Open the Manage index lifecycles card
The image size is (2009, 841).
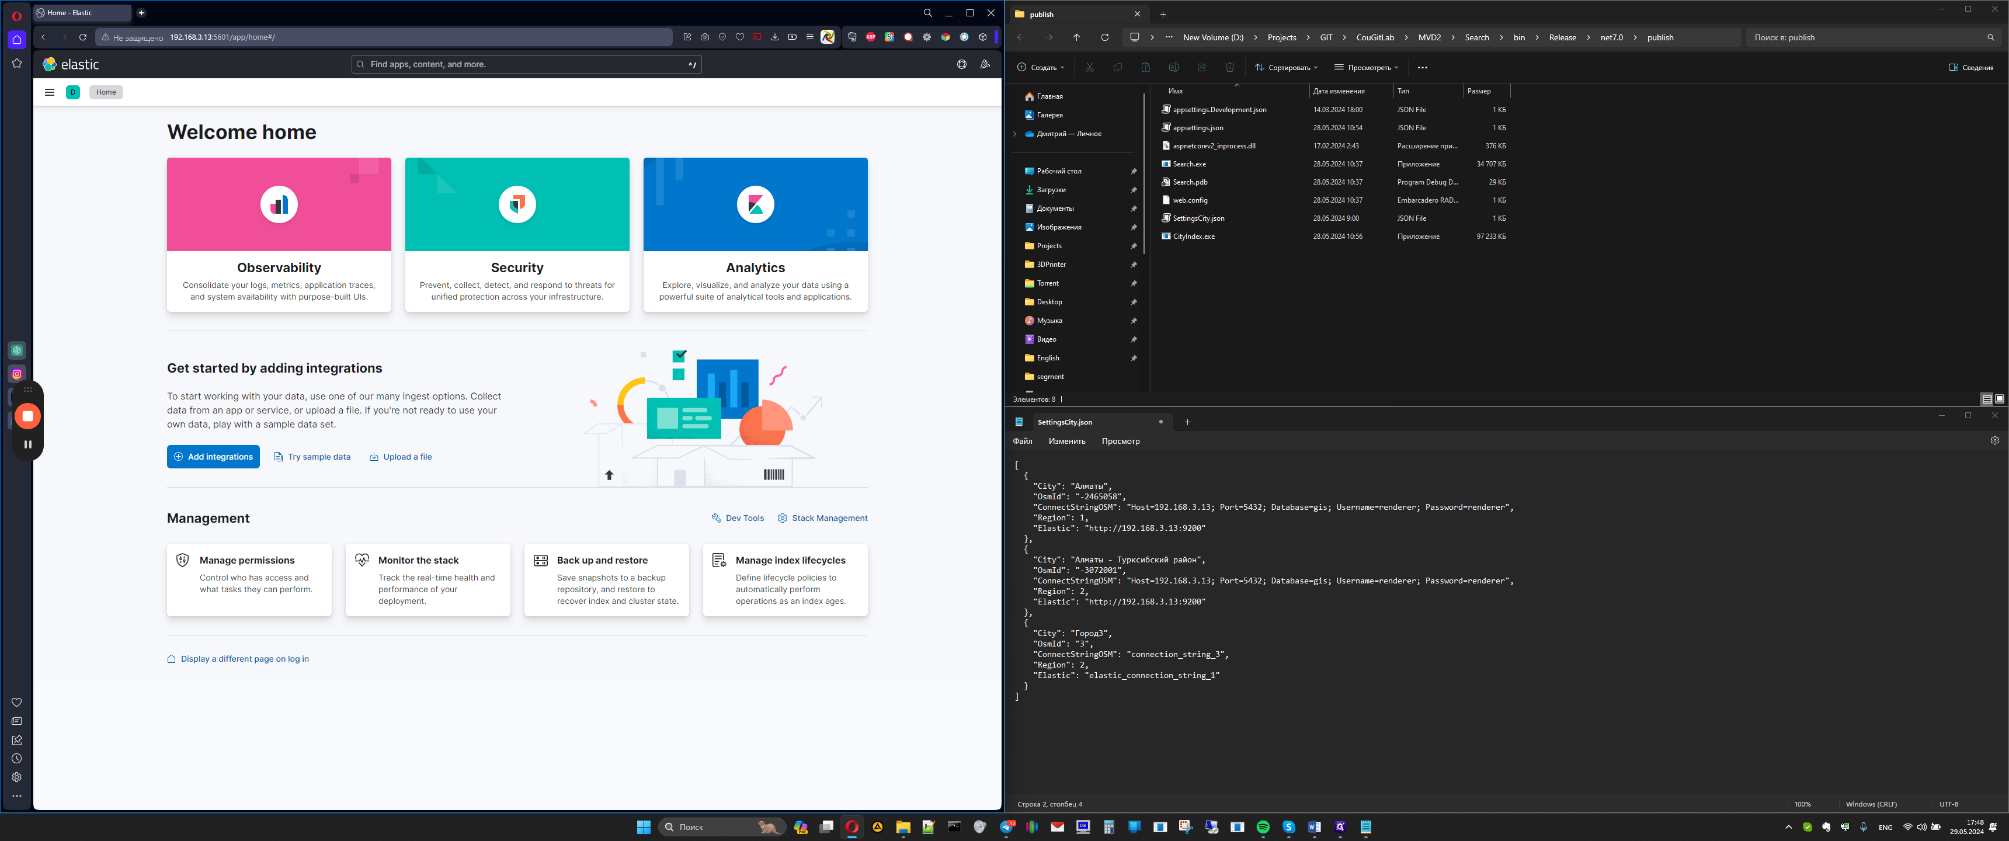pyautogui.click(x=785, y=580)
